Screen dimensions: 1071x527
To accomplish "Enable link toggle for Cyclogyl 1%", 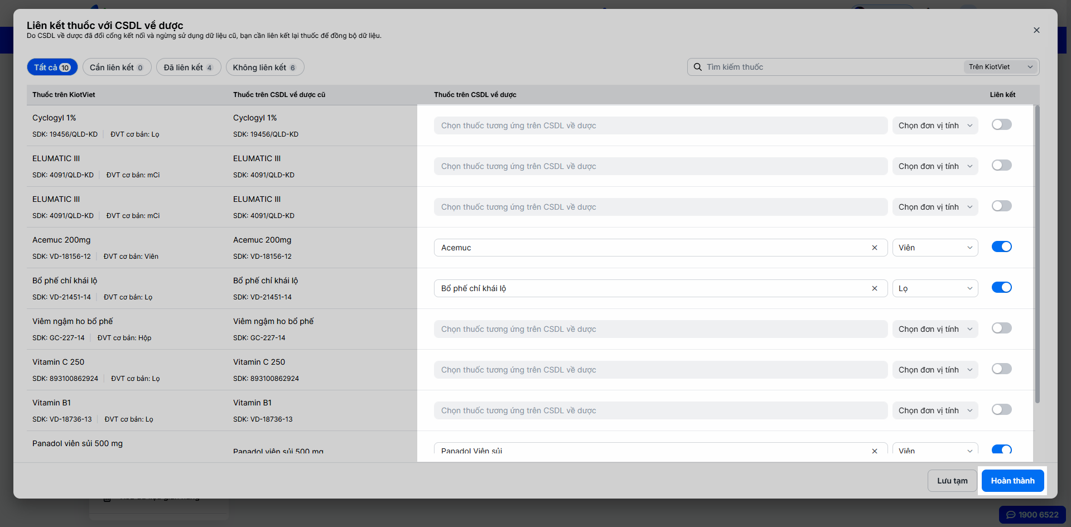I will [x=1002, y=125].
